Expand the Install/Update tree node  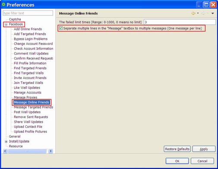point(6,141)
